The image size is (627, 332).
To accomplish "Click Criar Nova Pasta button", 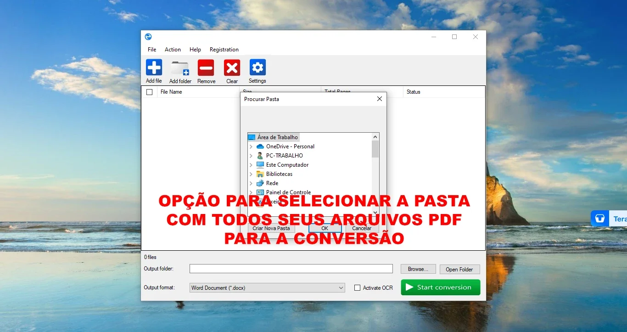I will coord(271,228).
